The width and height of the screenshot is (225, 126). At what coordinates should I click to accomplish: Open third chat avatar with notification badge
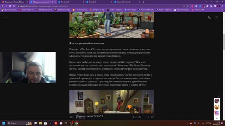[x=217, y=113]
